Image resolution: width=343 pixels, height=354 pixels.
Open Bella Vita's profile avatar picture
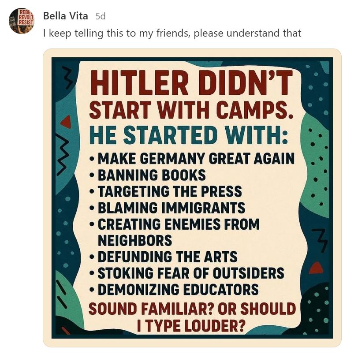(x=22, y=21)
